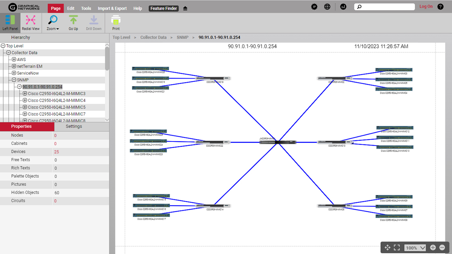The height and width of the screenshot is (254, 452).
Task: Open the 100% zoom level dropdown
Action: coord(414,248)
